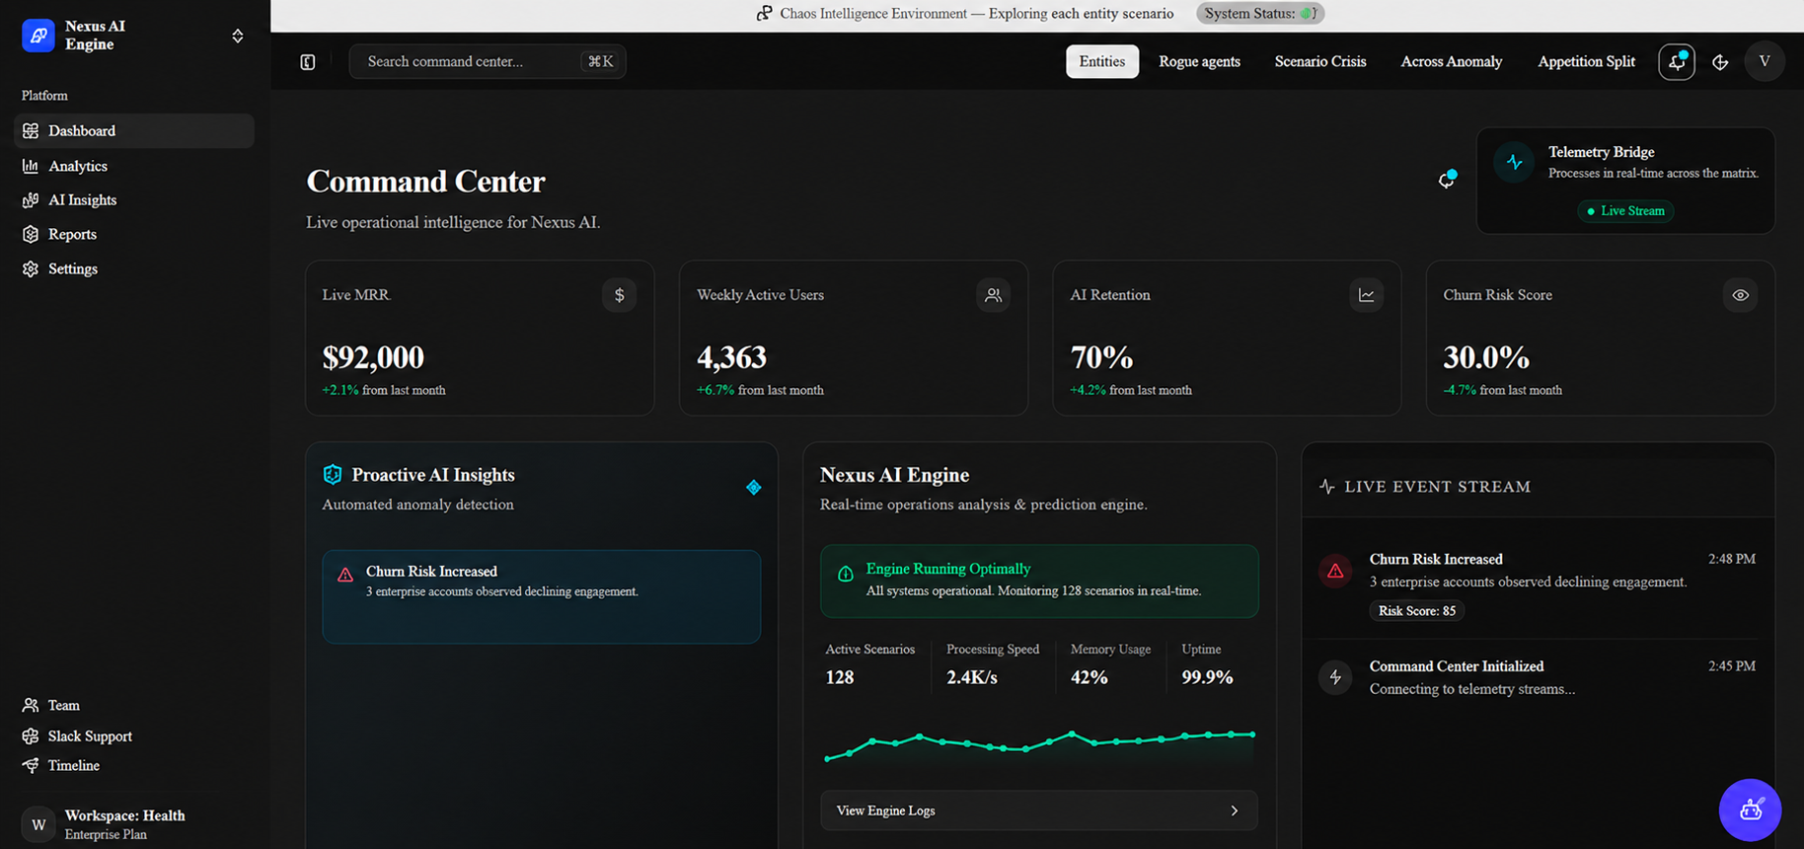The height and width of the screenshot is (849, 1804).
Task: Click the $92,000 Live MRR value
Action: (373, 356)
